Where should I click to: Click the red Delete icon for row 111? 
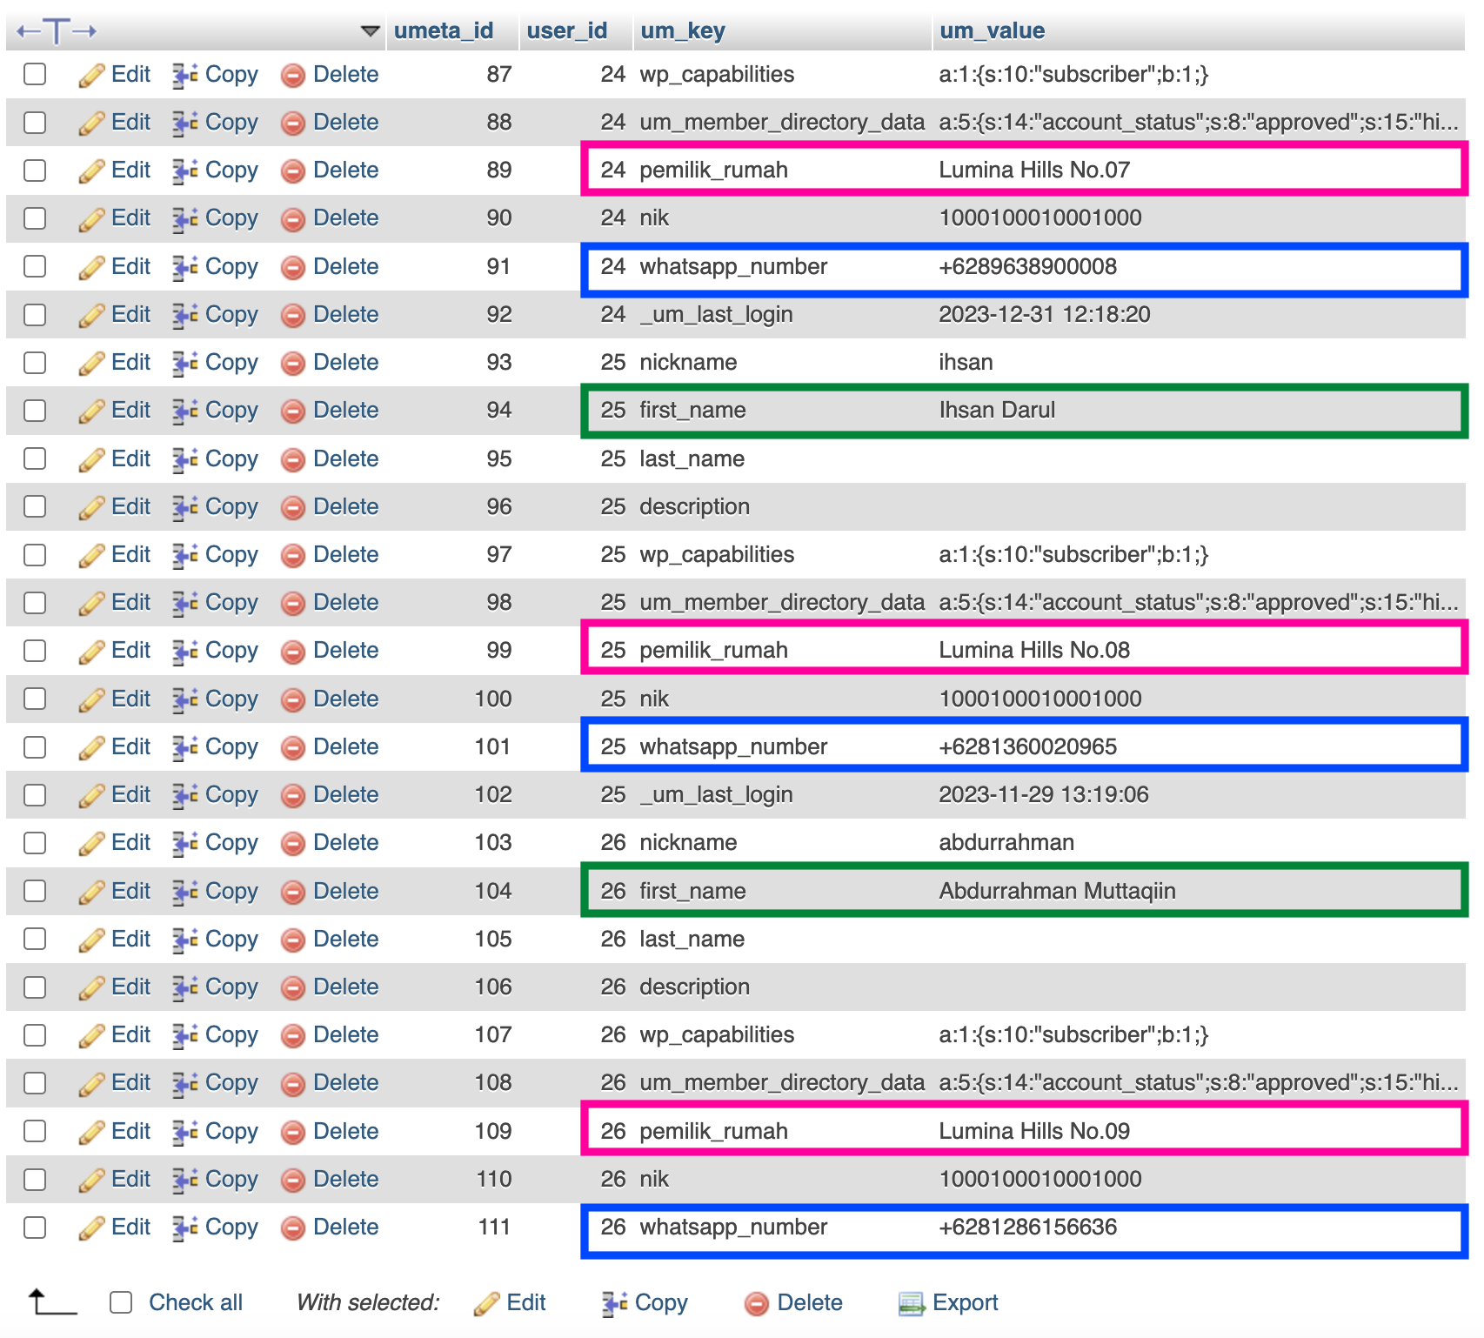pyautogui.click(x=293, y=1228)
